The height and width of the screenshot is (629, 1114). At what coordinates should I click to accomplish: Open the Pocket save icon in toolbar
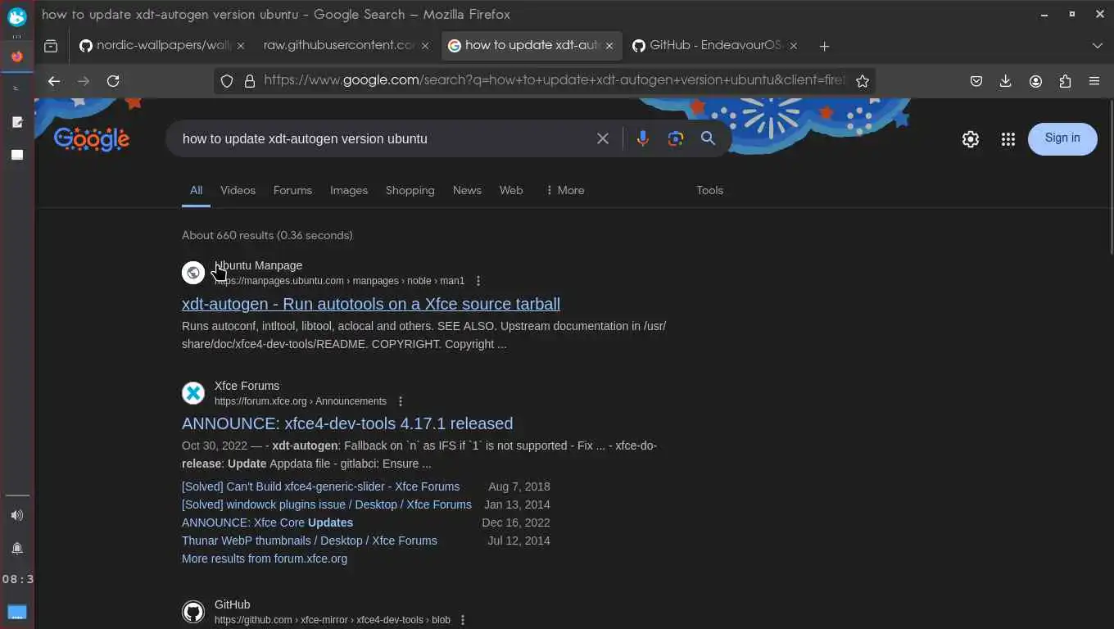click(x=976, y=81)
